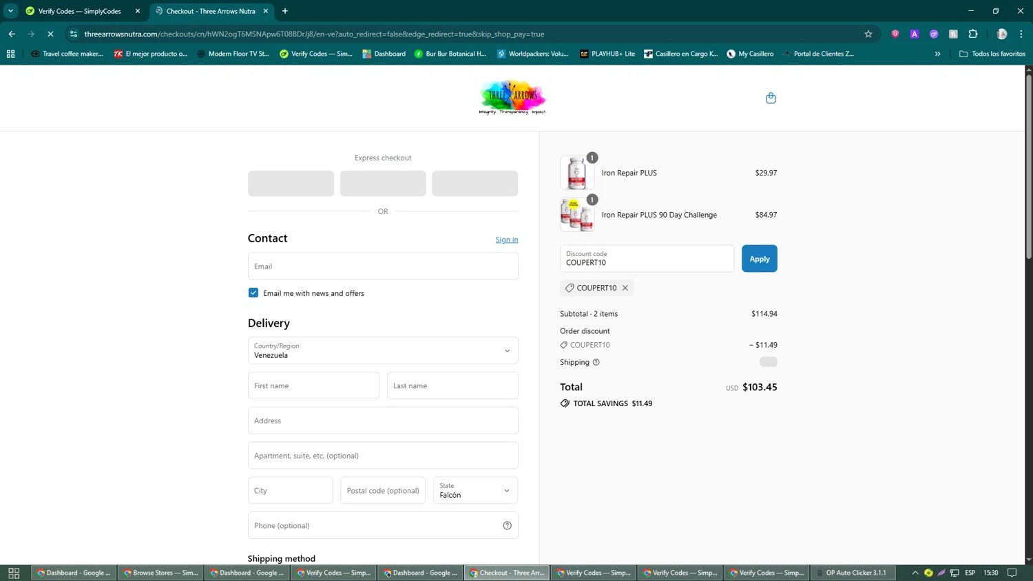1033x581 pixels.
Task: View site information icon in address bar
Action: pyautogui.click(x=74, y=34)
